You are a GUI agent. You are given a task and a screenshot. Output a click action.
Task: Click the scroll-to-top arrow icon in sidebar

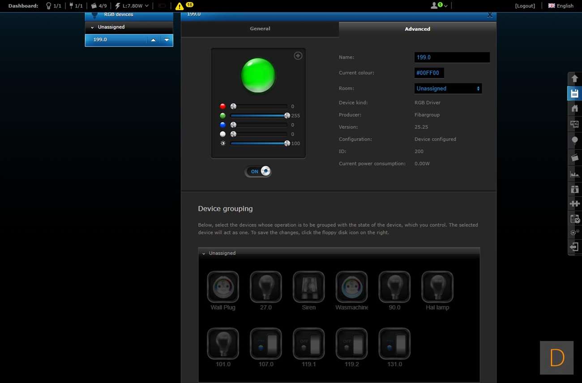point(574,79)
